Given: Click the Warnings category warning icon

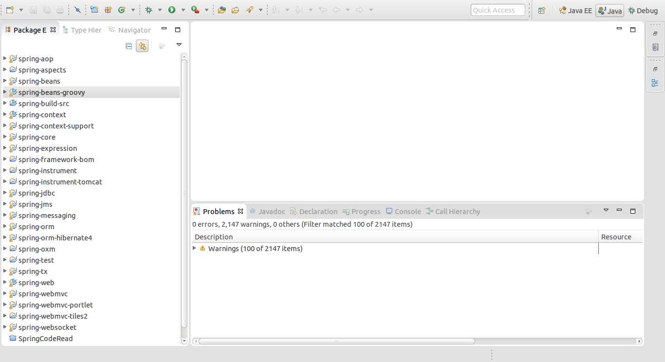Looking at the screenshot, I should tap(203, 248).
